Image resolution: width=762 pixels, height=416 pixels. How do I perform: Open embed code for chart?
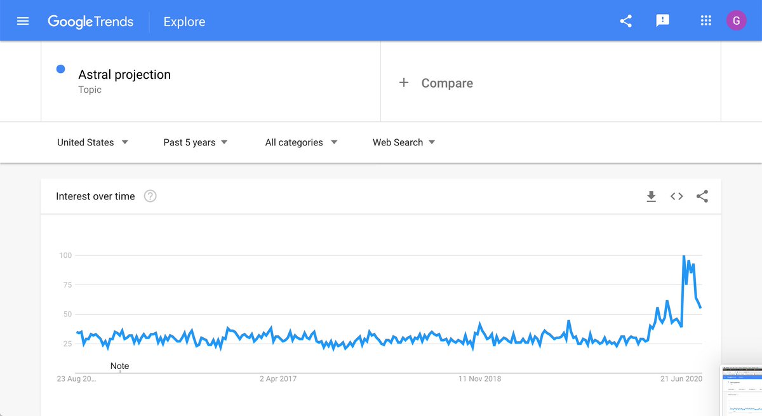(676, 196)
